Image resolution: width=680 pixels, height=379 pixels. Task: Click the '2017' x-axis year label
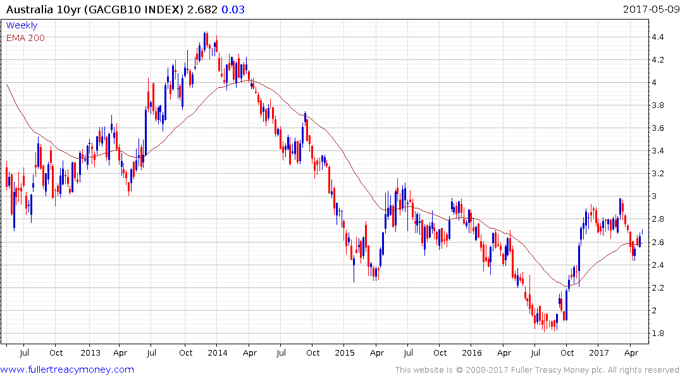[x=599, y=352]
